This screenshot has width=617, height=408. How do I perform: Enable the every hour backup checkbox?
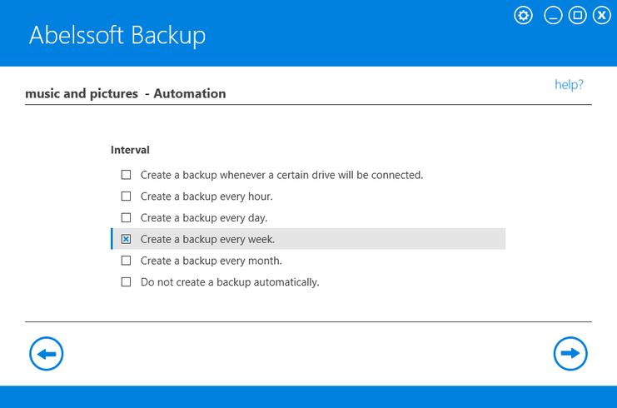[x=127, y=197]
